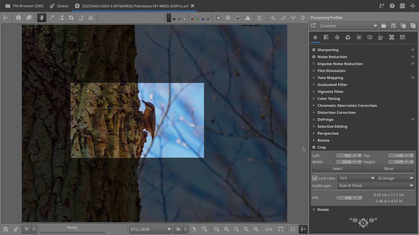The image size is (419, 235).
Task: Select the Hand navigation tool
Action: pos(41,18)
